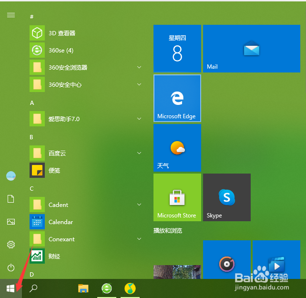Click the Windows Start button
Screen dimensions: 306x298
(11, 288)
